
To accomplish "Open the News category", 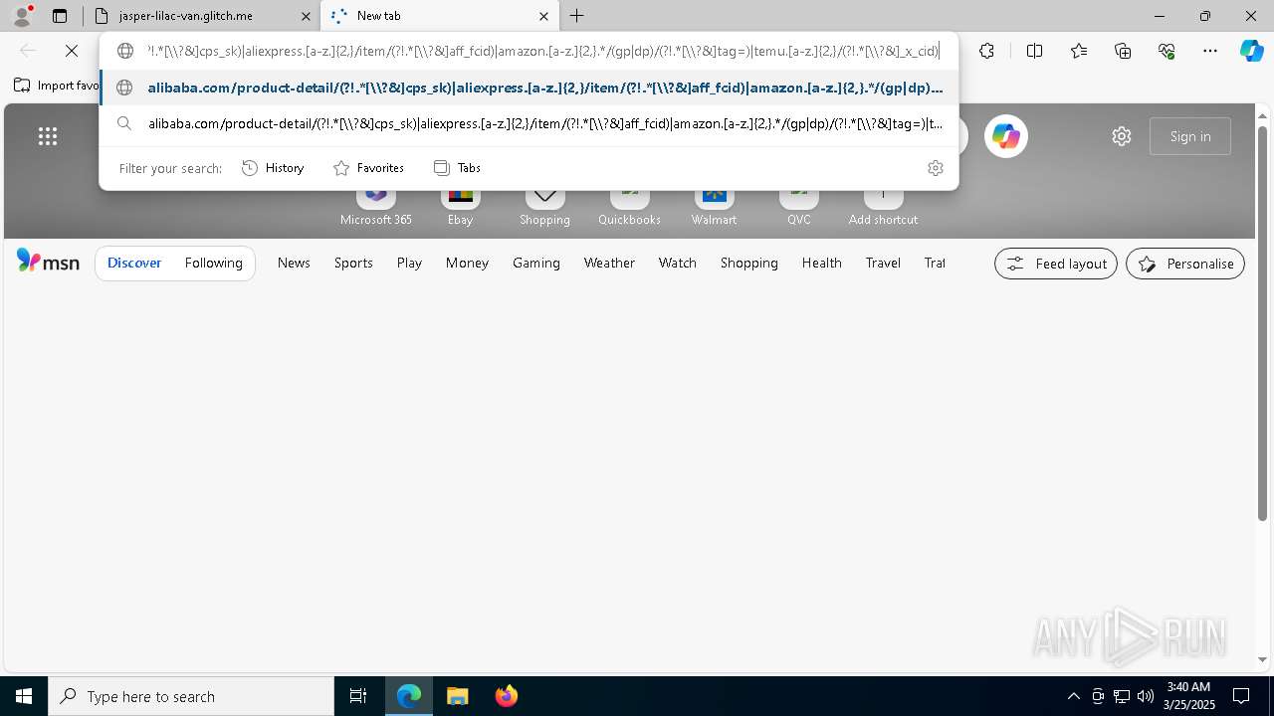I will tap(294, 263).
